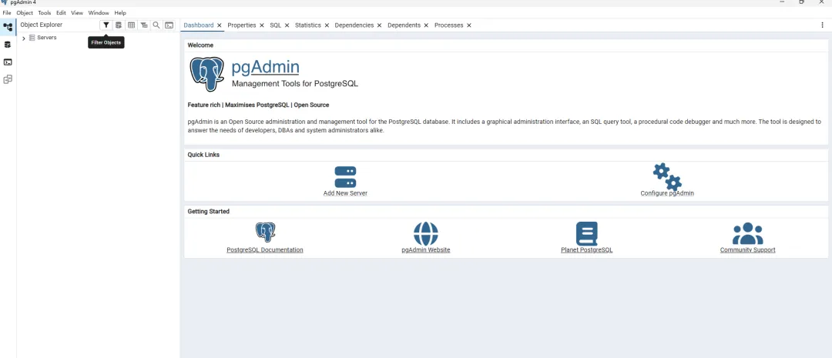Open the View menu

pos(77,13)
